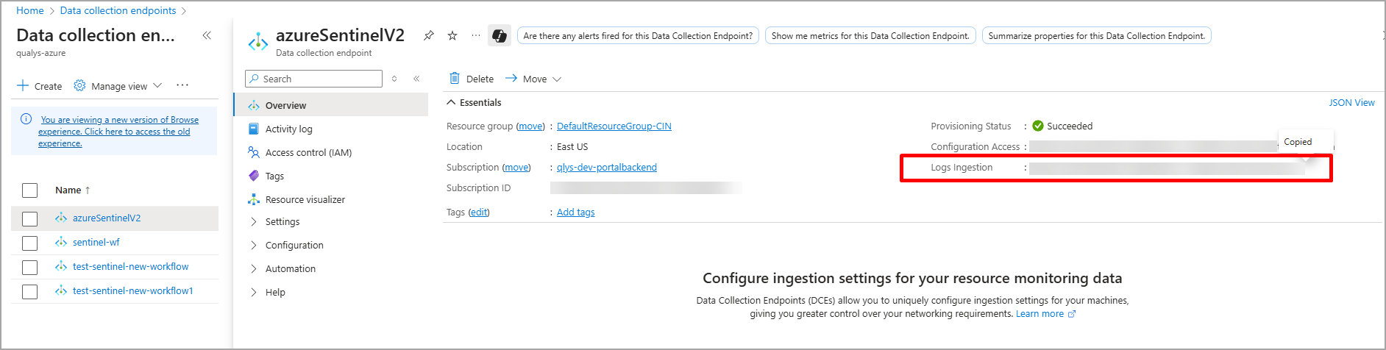The image size is (1386, 350).
Task: Open Manage view settings
Action: (118, 86)
